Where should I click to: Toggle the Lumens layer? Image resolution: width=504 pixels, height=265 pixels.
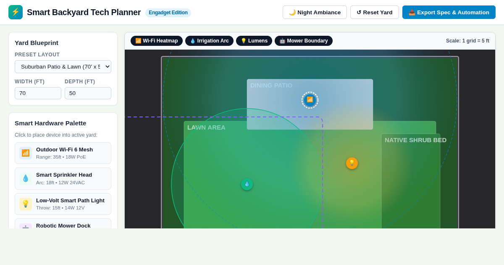(254, 41)
